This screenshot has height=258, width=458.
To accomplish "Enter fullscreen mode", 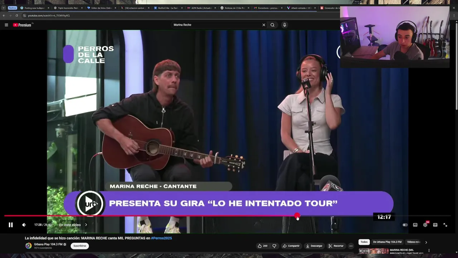I will click(x=445, y=225).
